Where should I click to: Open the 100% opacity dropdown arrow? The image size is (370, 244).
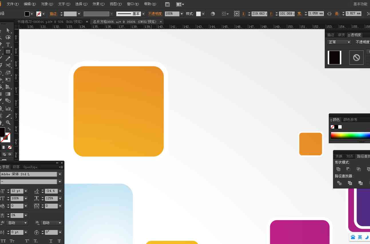click(182, 14)
